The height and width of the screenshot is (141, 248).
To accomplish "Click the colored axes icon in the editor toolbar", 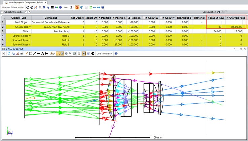I will tap(36, 7).
